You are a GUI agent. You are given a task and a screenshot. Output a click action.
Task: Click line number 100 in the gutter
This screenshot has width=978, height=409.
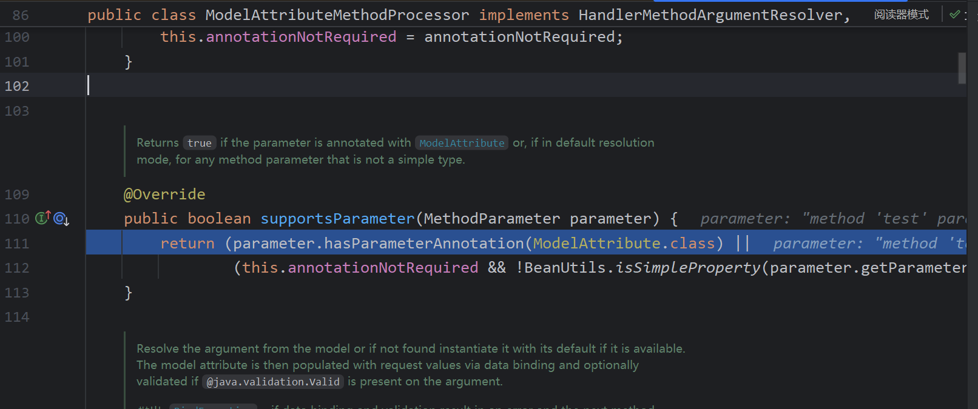coord(17,37)
